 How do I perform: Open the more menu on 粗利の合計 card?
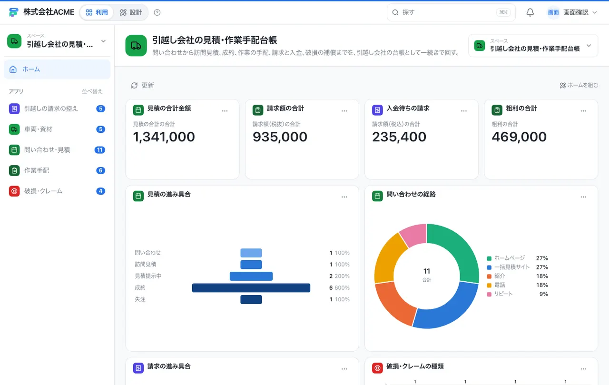point(583,110)
